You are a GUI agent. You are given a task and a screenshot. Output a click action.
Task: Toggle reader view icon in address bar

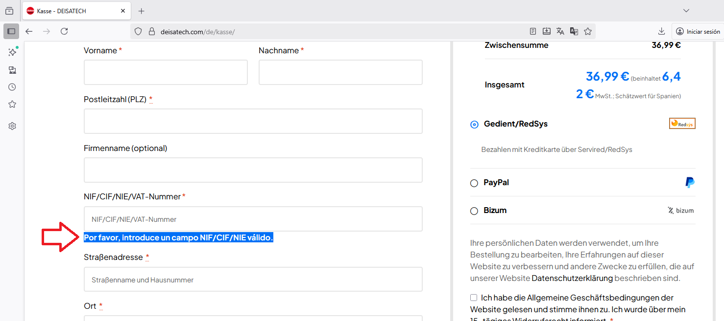(x=533, y=31)
